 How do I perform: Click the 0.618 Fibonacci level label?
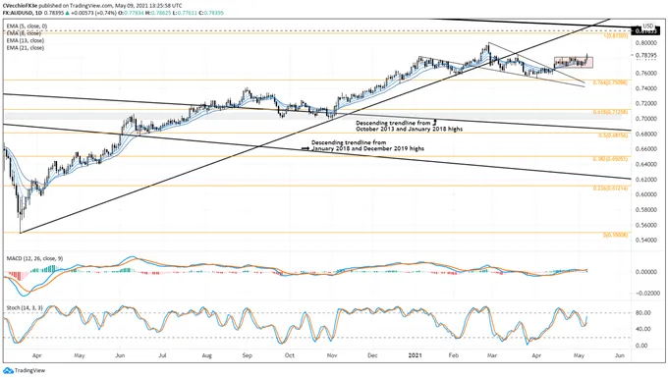610,112
